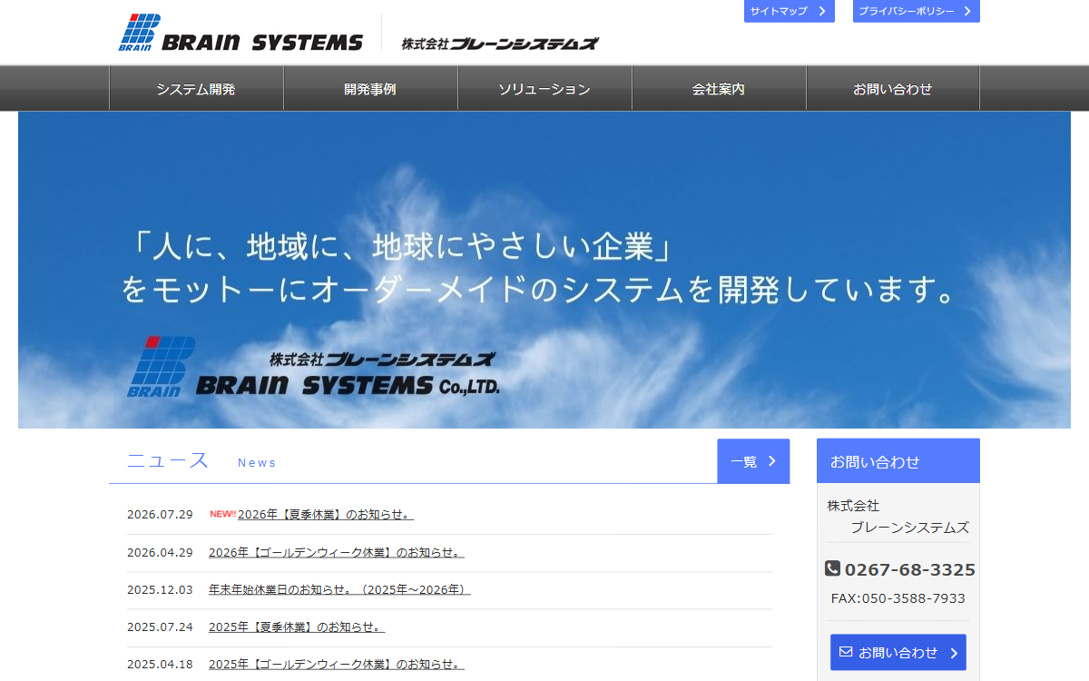Open 2026年【ゴールデンウィーク休業】のお知らせ link
This screenshot has width=1089, height=681.
(337, 552)
